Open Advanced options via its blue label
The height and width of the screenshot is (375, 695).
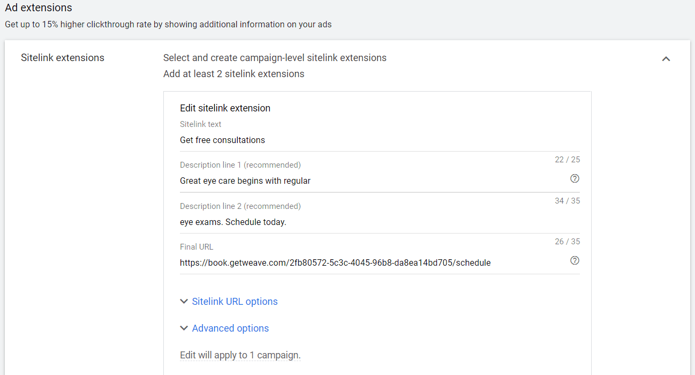click(230, 328)
